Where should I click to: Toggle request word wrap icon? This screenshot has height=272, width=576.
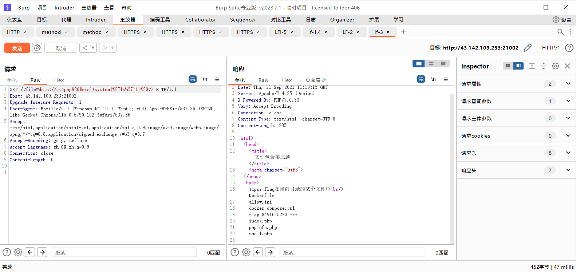(193, 79)
